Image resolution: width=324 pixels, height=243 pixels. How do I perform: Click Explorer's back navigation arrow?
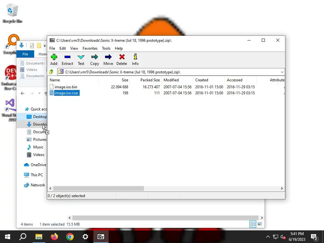point(22,93)
